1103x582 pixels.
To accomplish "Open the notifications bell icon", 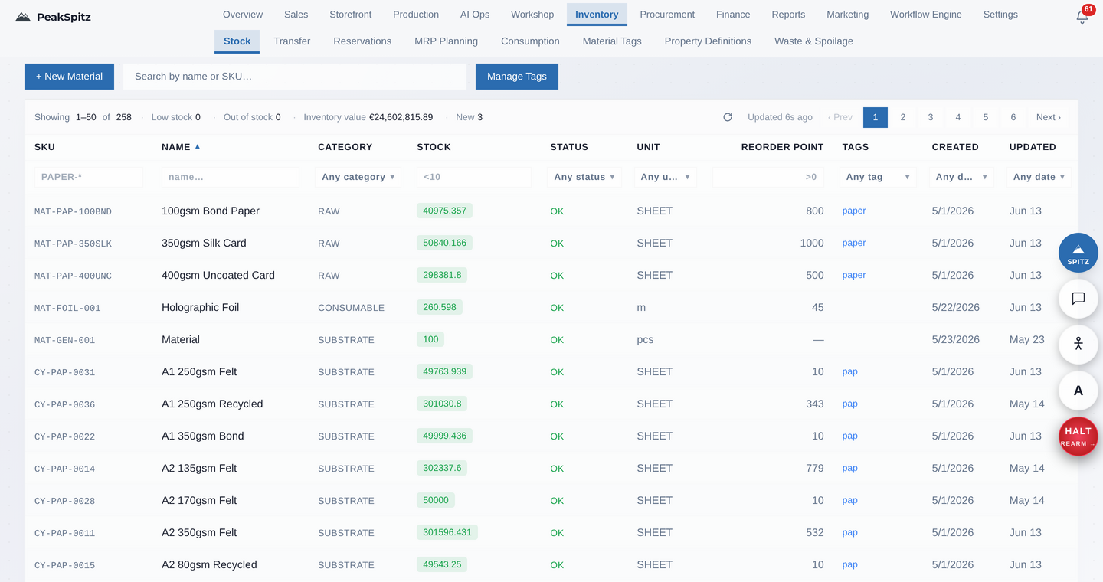I will pyautogui.click(x=1082, y=16).
